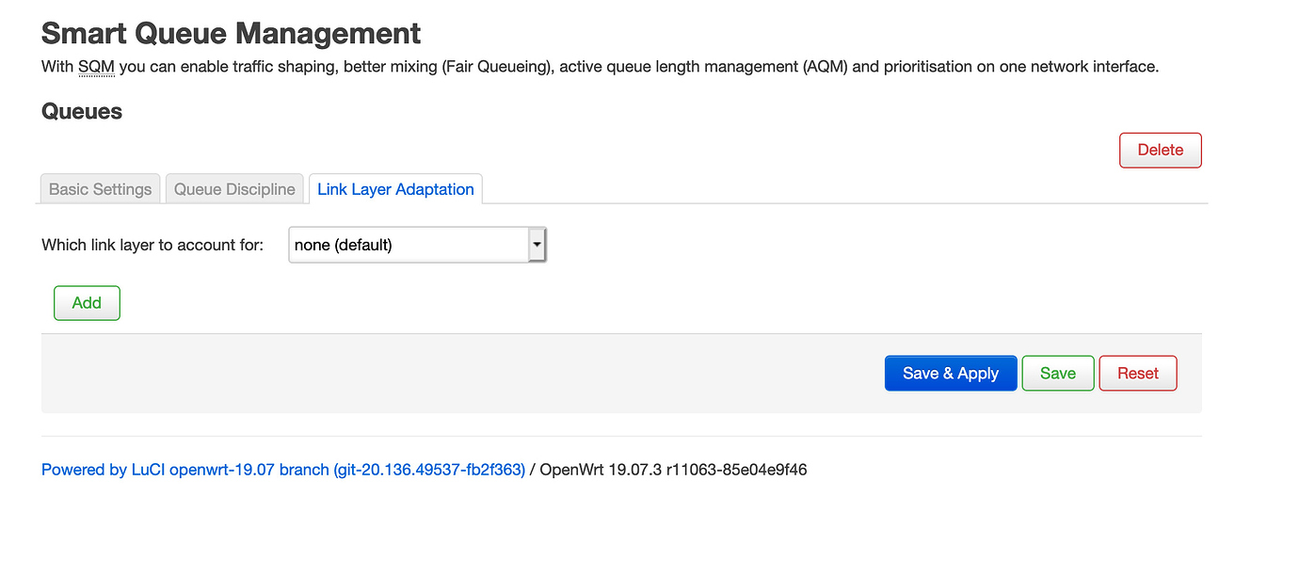Open the link layer dropdown arrow
Screen dimensions: 1299x576
tap(537, 244)
